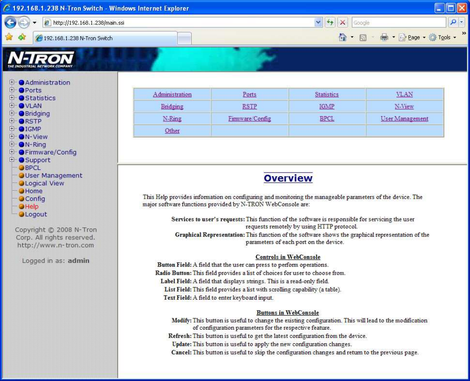Expand the Administration tree node
Viewport: 470px width, 381px height.
(12, 82)
